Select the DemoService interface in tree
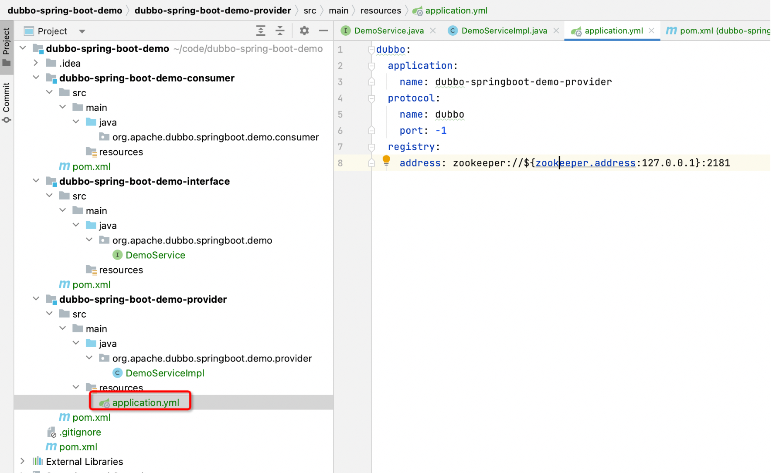Image resolution: width=776 pixels, height=473 pixels. point(155,255)
